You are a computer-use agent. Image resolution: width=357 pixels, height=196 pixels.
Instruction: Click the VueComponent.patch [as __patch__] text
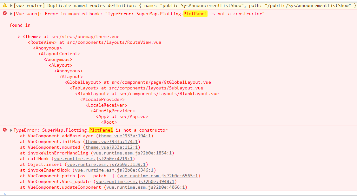[71, 176]
